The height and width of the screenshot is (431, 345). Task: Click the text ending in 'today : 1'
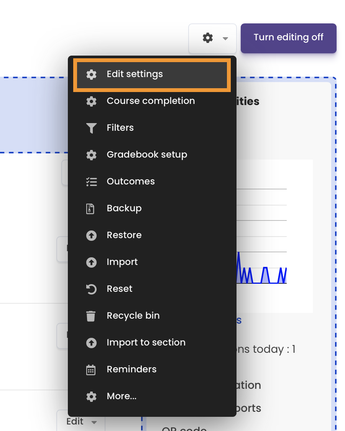click(266, 349)
